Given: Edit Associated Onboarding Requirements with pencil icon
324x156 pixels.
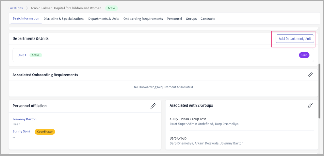Looking at the screenshot, I should pos(310,75).
